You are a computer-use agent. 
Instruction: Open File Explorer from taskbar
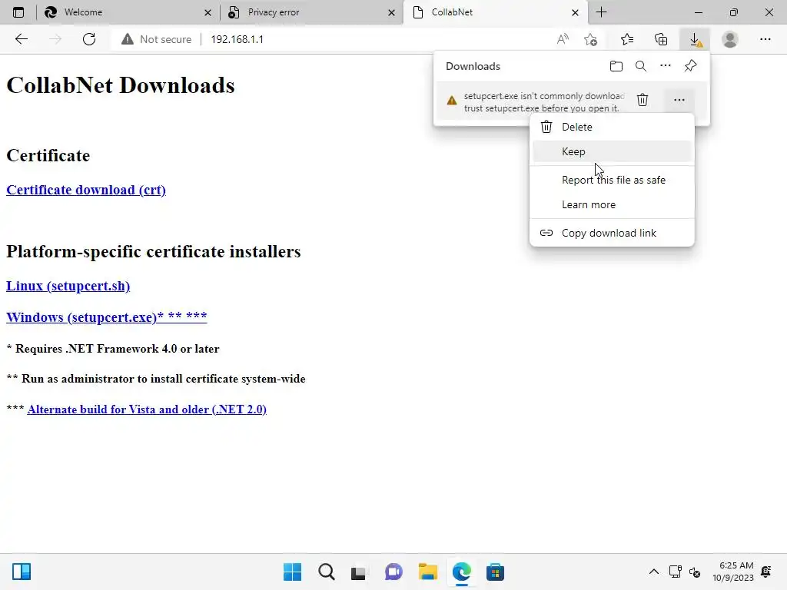tap(427, 572)
